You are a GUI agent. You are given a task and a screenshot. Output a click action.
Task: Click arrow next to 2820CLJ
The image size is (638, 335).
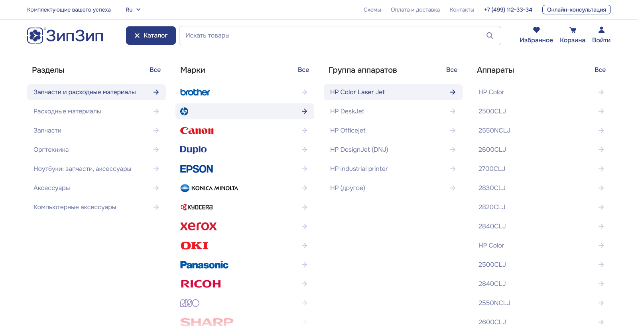[x=601, y=207]
